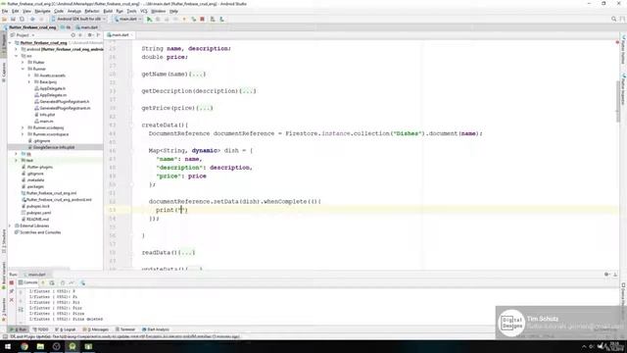
Task: Click Attach debugger to process icon
Action: pyautogui.click(x=194, y=19)
